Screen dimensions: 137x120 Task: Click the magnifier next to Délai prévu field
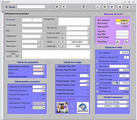pyautogui.click(x=40, y=47)
